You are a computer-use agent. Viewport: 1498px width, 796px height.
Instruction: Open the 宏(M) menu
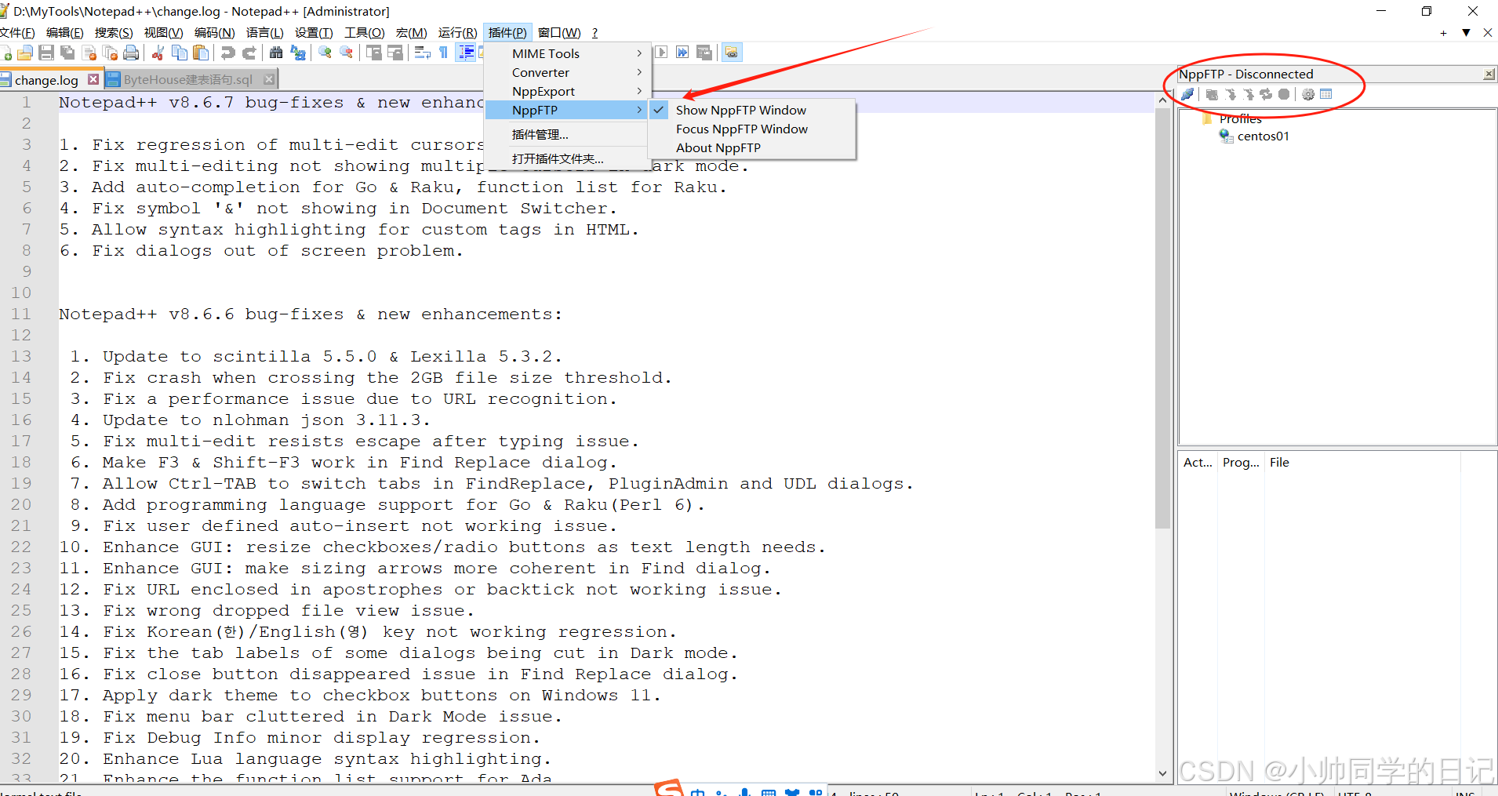click(x=412, y=32)
